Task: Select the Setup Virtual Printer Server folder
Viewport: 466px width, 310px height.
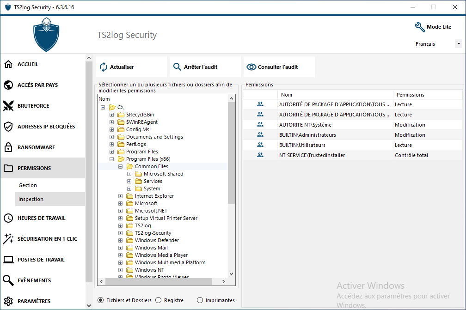Action: (166, 218)
